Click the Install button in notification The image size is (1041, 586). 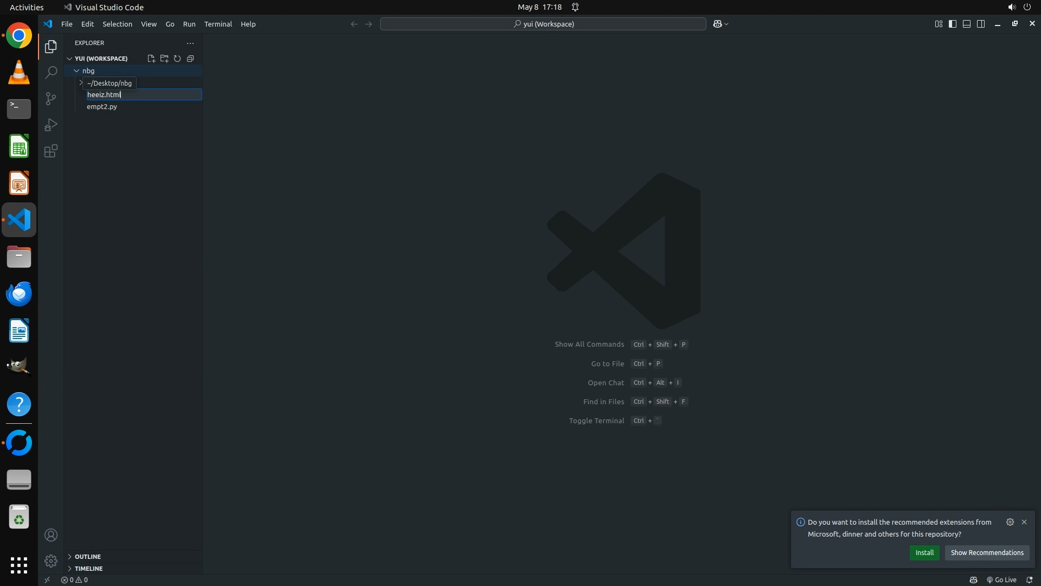coord(924,553)
